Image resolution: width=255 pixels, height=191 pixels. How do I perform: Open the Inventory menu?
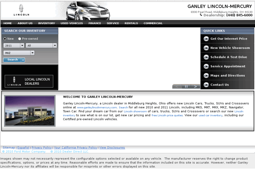coord(47,23)
